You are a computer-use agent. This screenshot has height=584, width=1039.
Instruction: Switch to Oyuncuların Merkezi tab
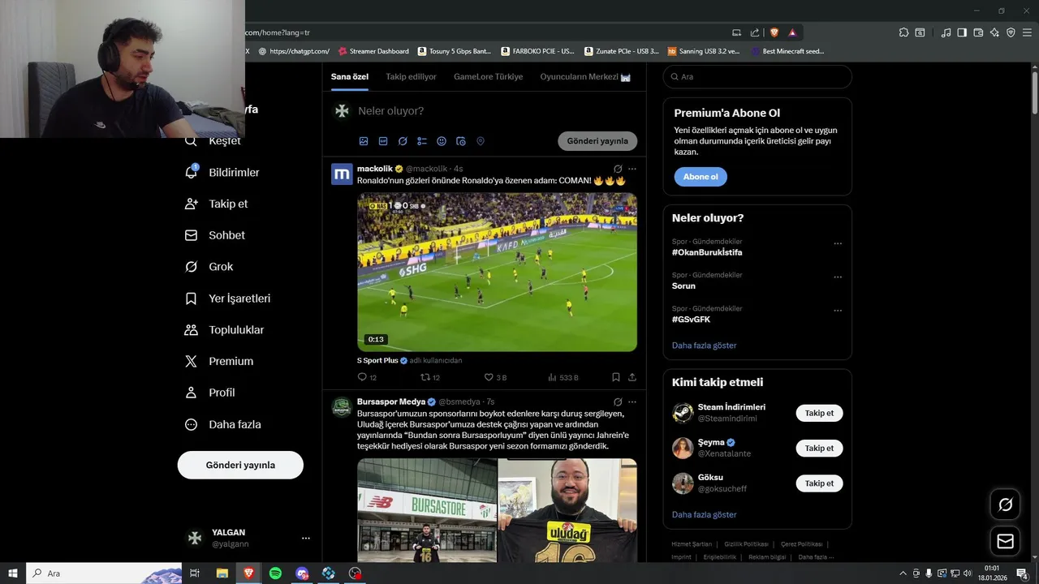tap(585, 77)
